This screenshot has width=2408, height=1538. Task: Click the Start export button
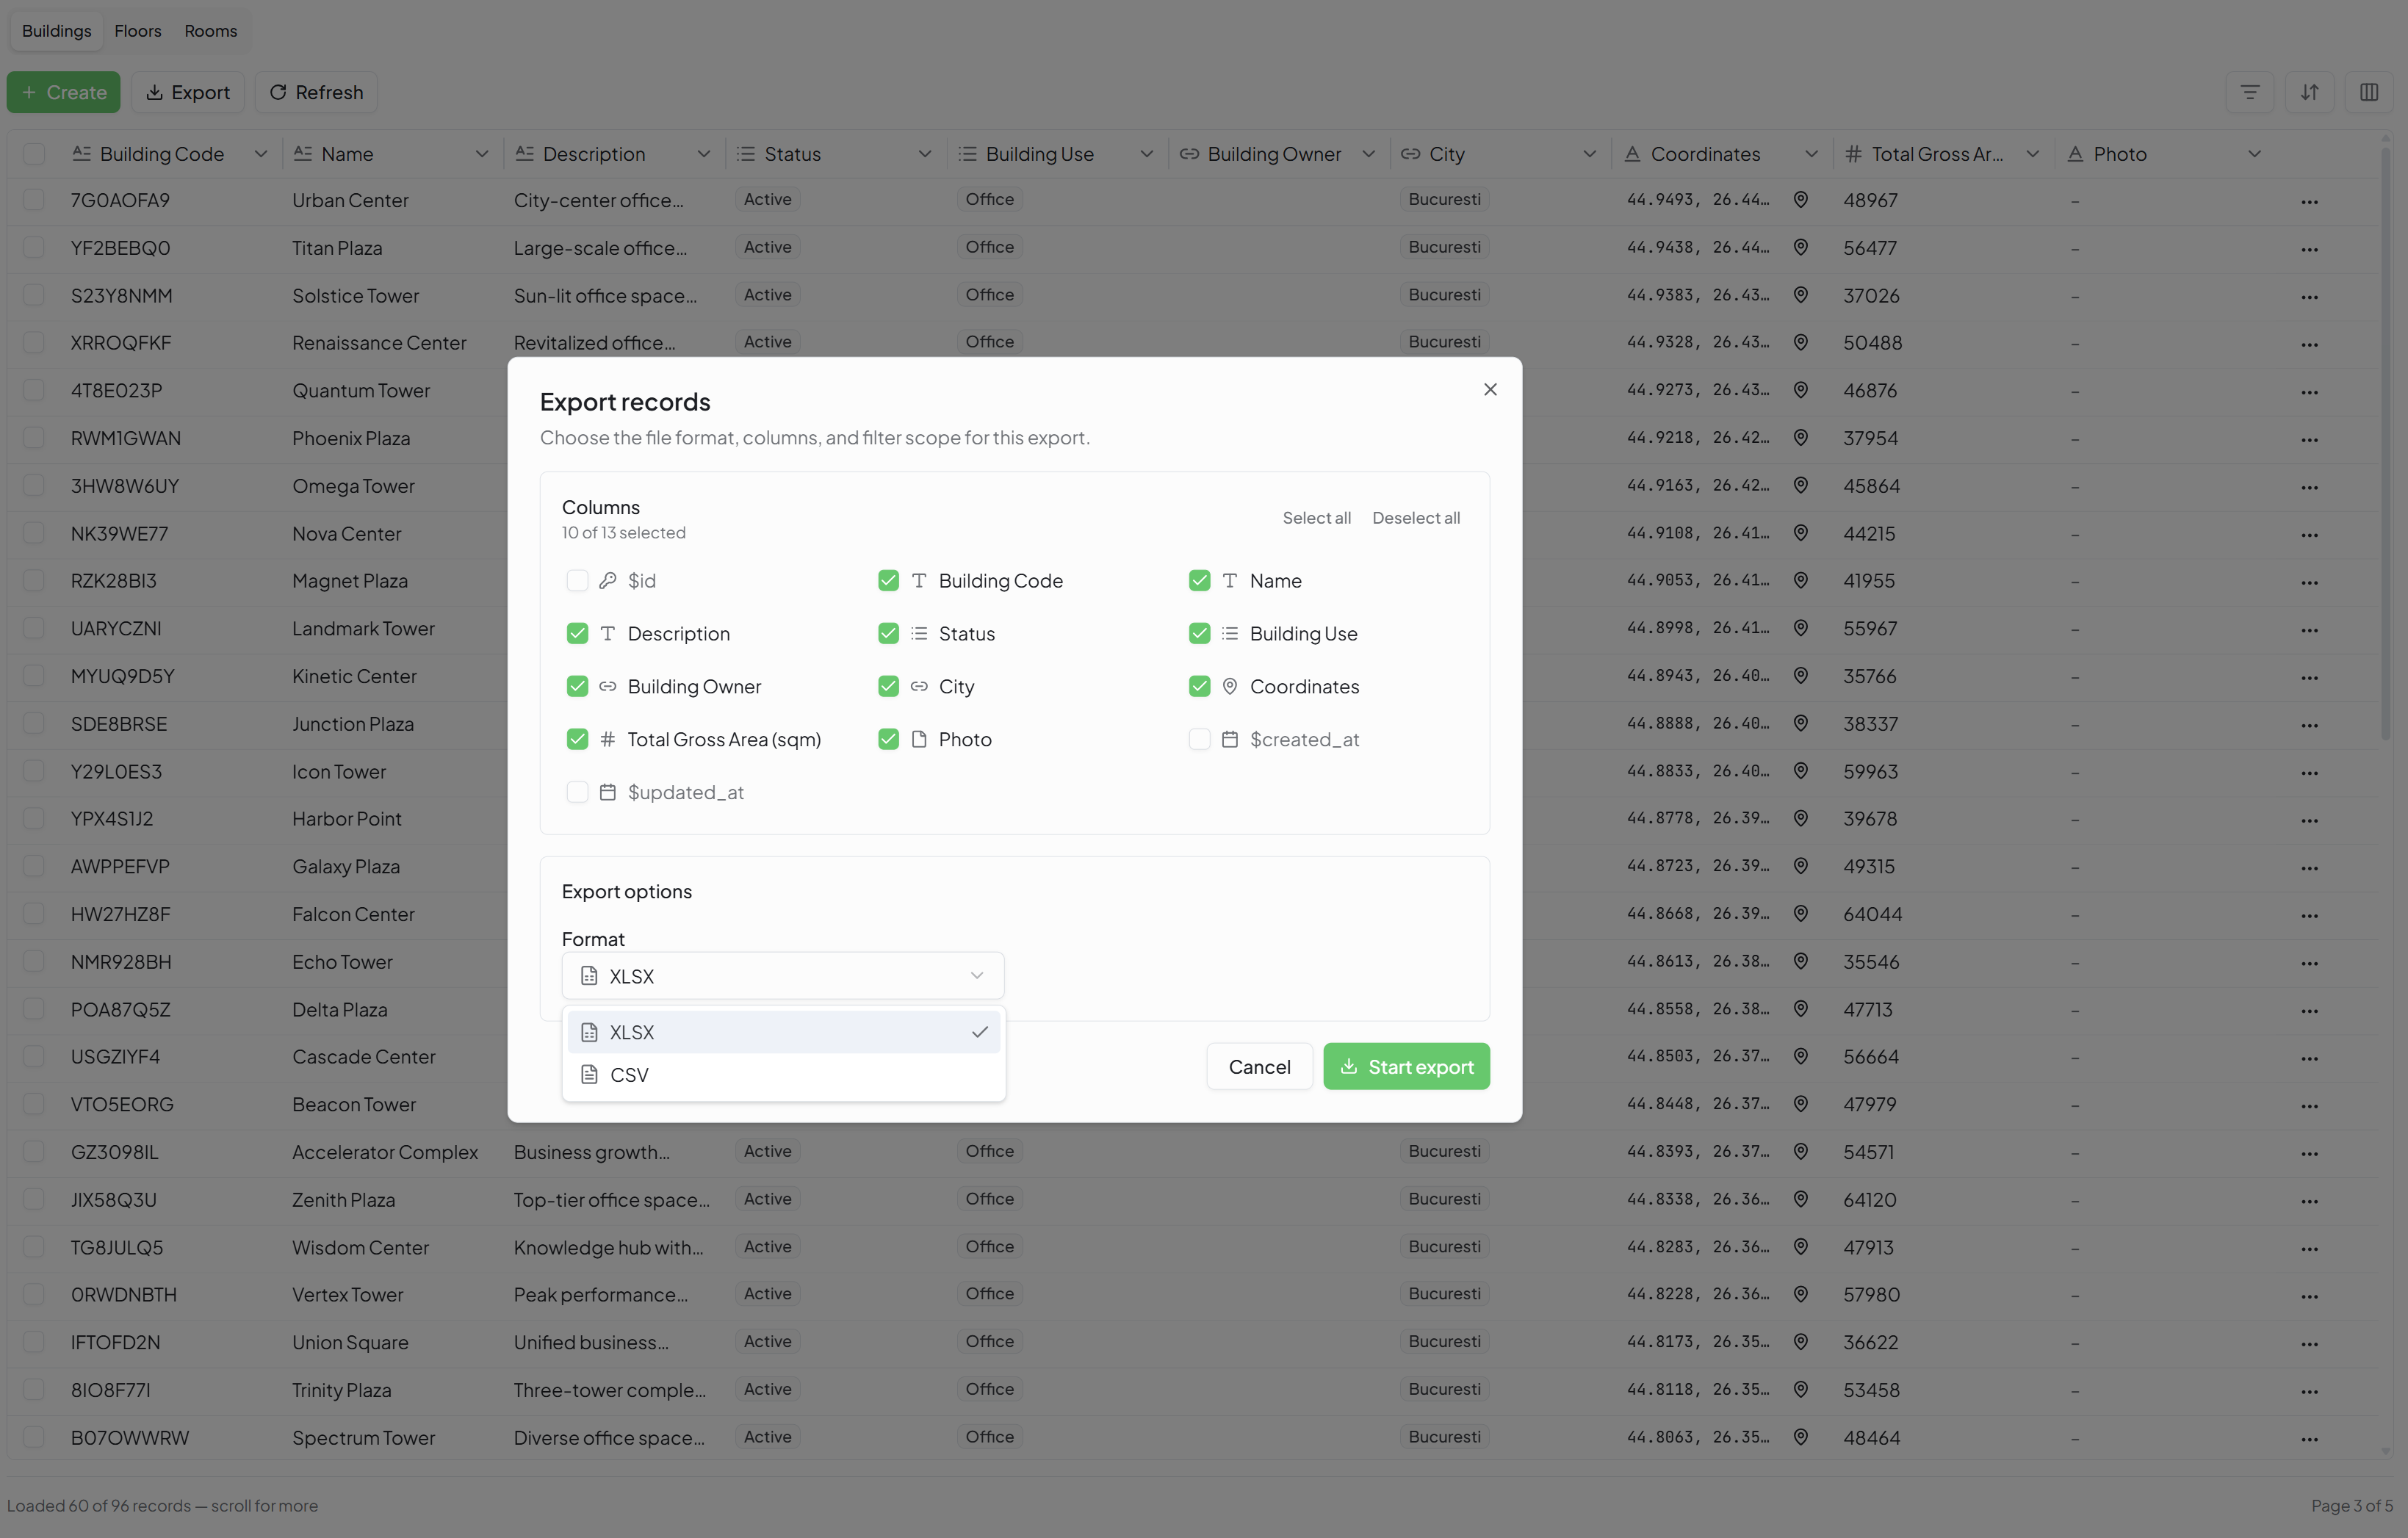tap(1406, 1067)
